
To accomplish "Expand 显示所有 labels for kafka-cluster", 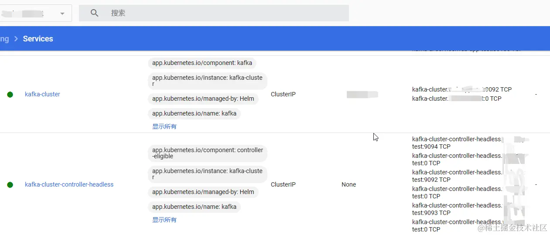I will tap(164, 126).
